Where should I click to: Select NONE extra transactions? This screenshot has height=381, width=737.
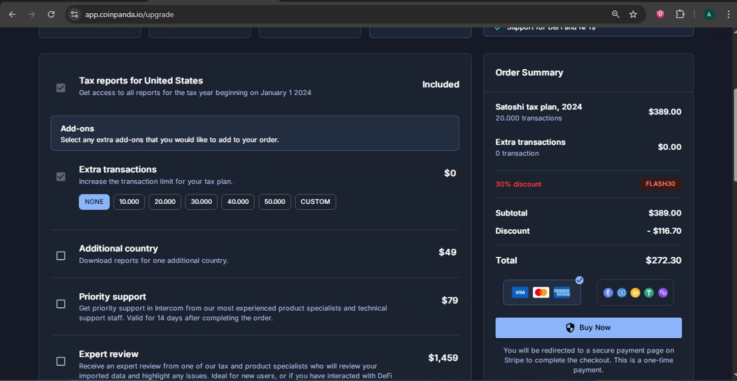[x=94, y=202]
